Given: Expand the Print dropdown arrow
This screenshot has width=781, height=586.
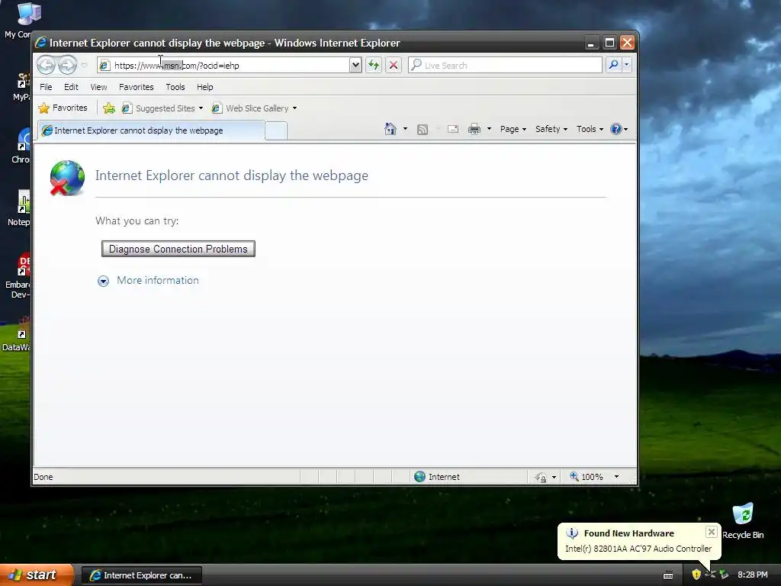Looking at the screenshot, I should tap(489, 129).
